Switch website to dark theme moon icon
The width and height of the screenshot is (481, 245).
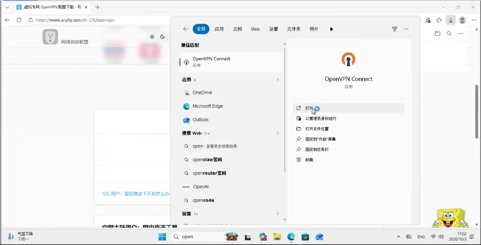tap(162, 37)
